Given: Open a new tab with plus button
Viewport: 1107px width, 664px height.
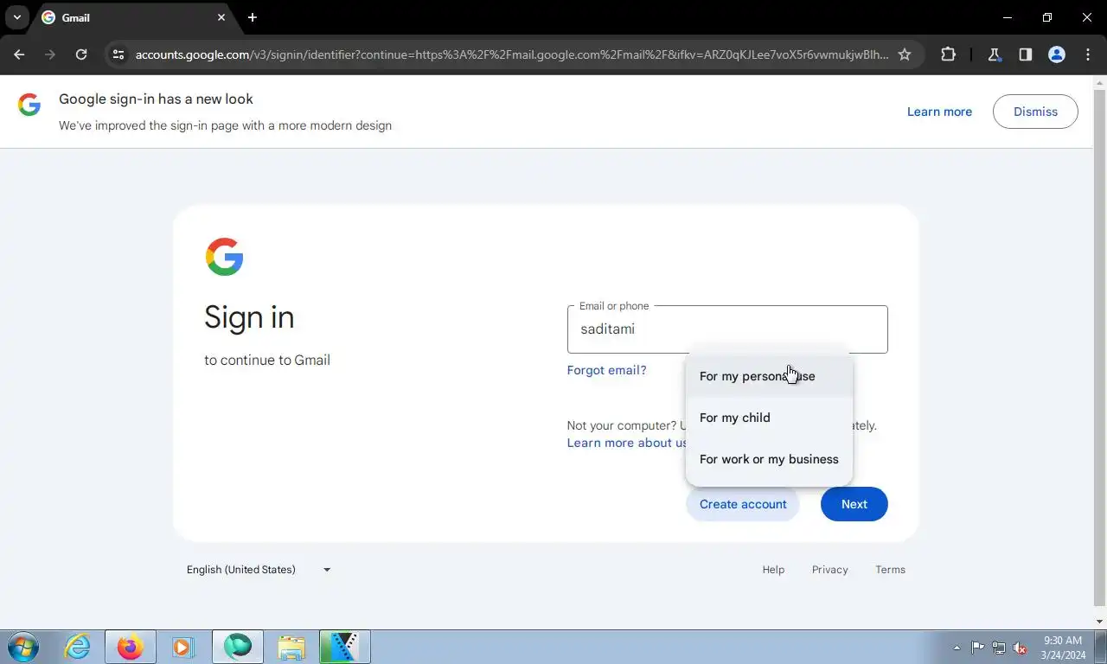Looking at the screenshot, I should [x=252, y=17].
